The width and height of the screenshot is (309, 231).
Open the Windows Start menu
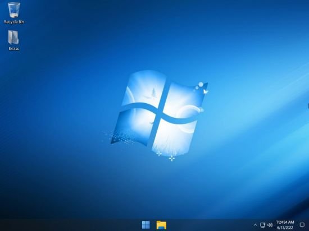tap(146, 225)
